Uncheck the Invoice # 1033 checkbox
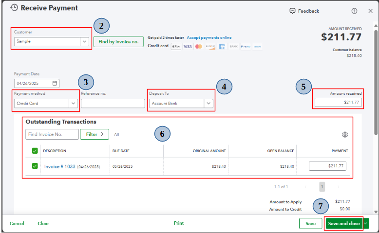The width and height of the screenshot is (379, 233). tap(35, 166)
